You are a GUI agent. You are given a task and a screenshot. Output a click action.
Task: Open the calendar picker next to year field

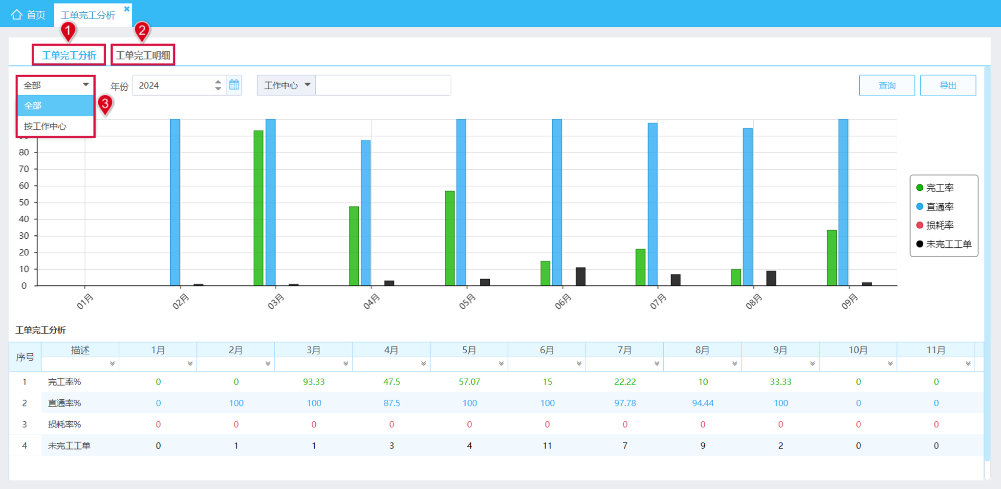[235, 85]
